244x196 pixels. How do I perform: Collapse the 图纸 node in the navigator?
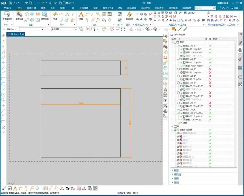[172, 42]
